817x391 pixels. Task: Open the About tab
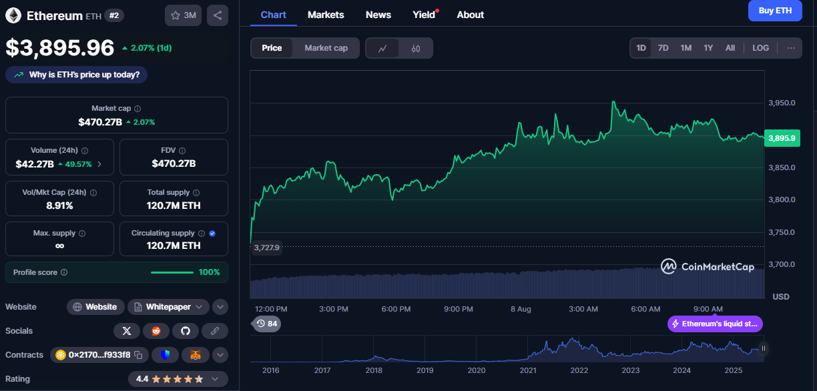pyautogui.click(x=471, y=15)
